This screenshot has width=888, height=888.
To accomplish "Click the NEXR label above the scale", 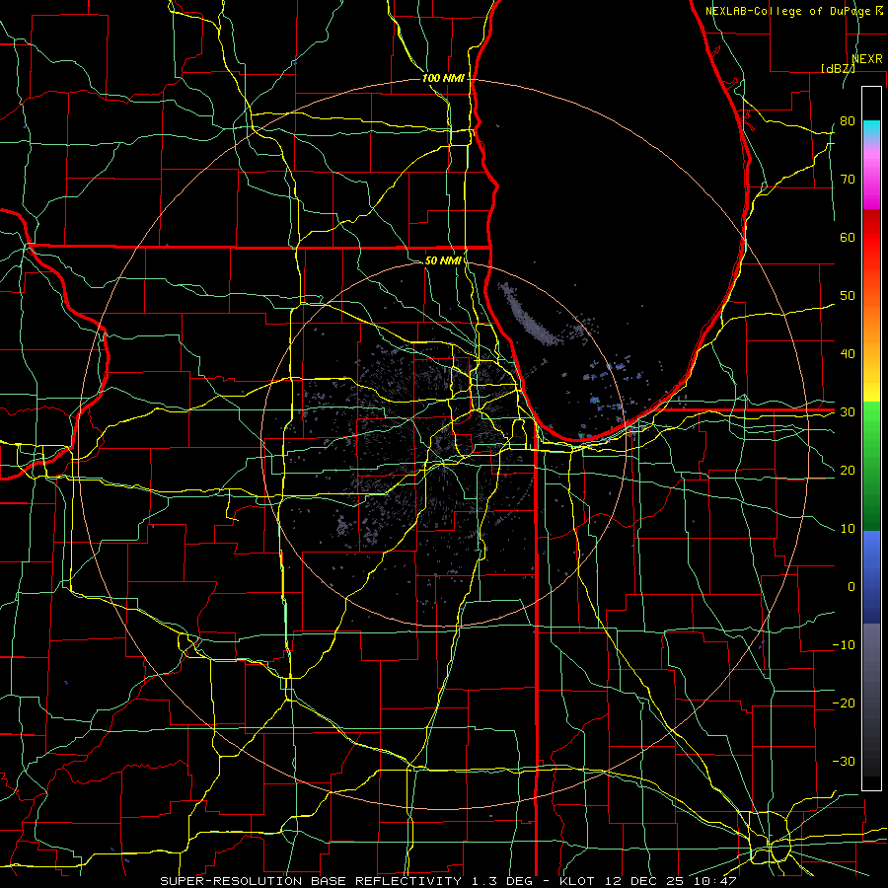I will point(867,59).
